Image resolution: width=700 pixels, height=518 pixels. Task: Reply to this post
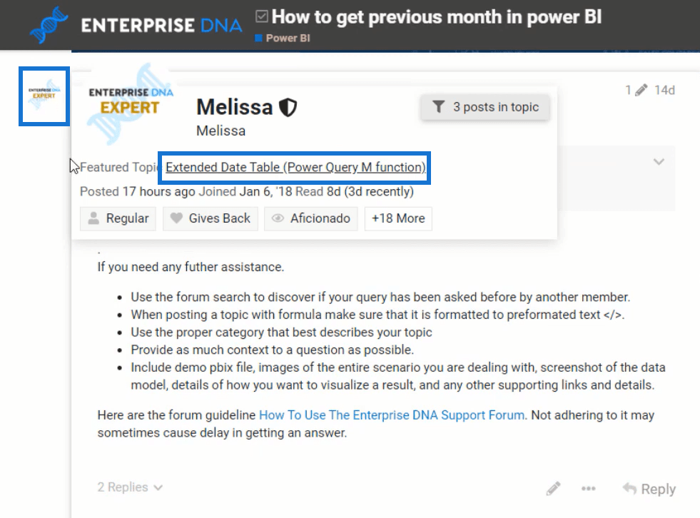click(649, 489)
